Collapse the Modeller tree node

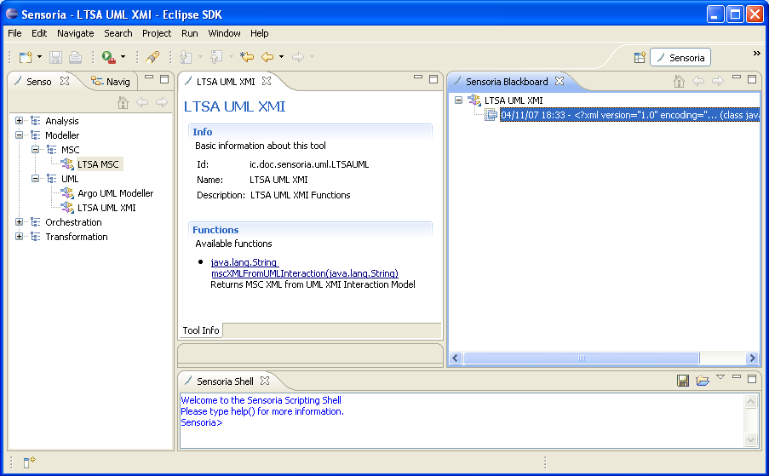[19, 135]
